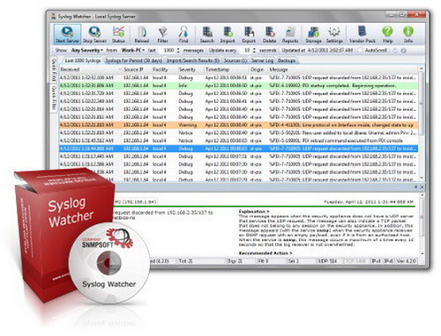Open the Storage toolbar icon
The width and height of the screenshot is (441, 336).
point(313,34)
